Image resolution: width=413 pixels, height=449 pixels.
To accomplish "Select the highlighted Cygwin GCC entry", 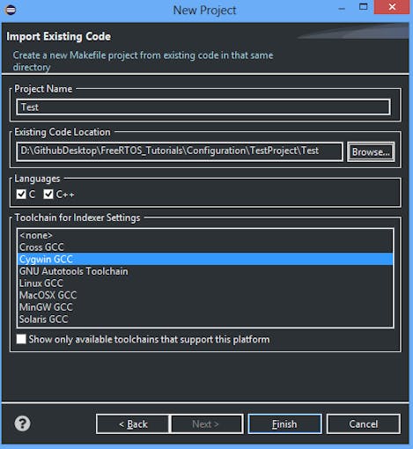I will (x=205, y=259).
